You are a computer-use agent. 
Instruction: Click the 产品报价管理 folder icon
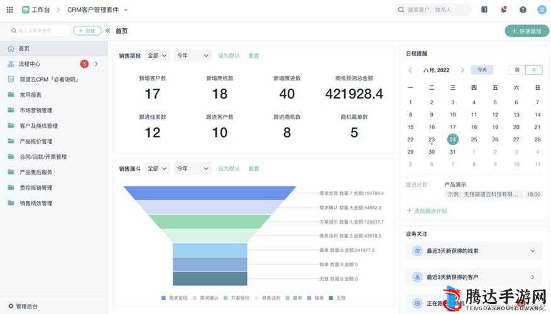11,141
